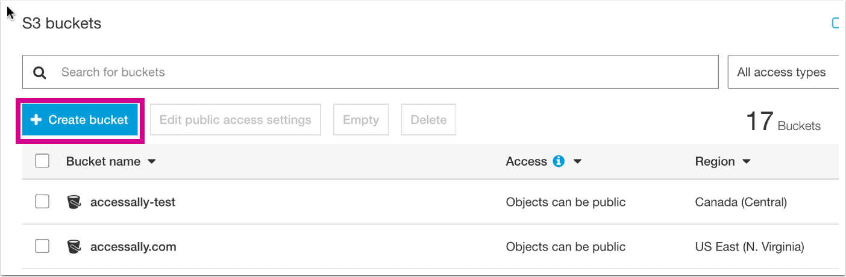Image resolution: width=846 pixels, height=277 pixels.
Task: Open the accessally-test bucket link
Action: (x=133, y=202)
